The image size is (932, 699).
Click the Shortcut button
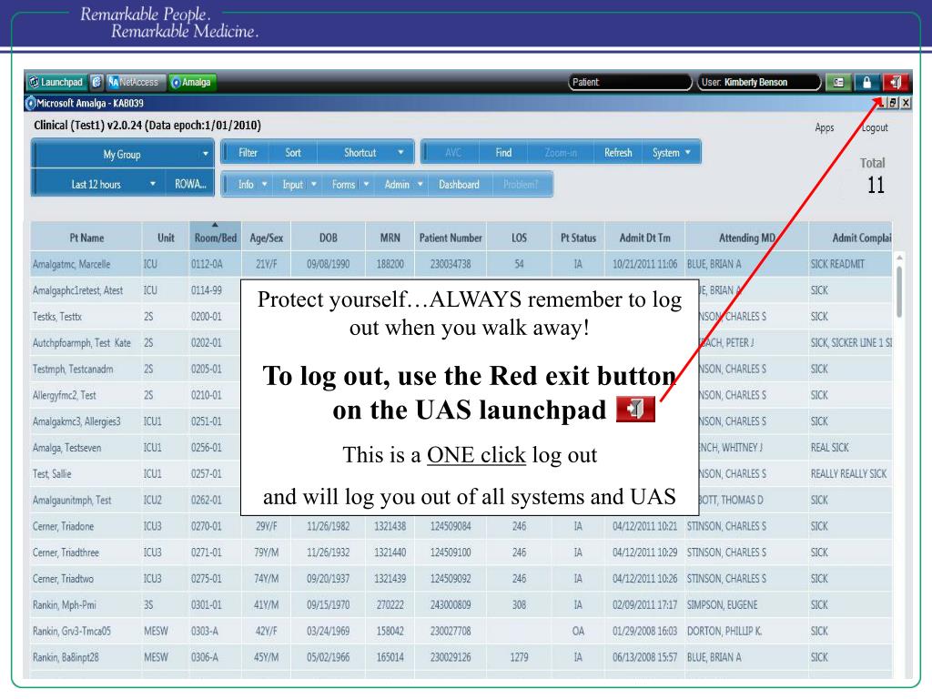pyautogui.click(x=360, y=152)
